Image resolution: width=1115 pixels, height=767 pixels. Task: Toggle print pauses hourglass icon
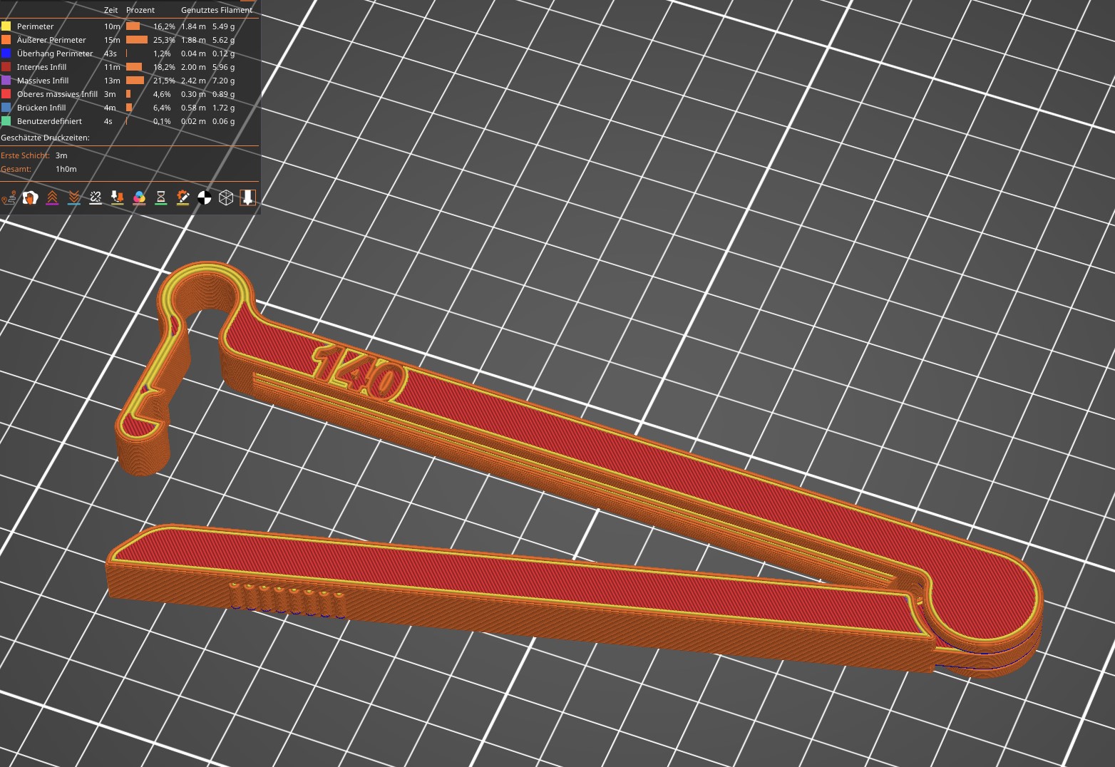pyautogui.click(x=161, y=197)
